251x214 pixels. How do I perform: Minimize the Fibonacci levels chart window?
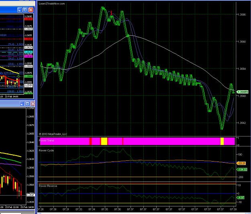20,10
